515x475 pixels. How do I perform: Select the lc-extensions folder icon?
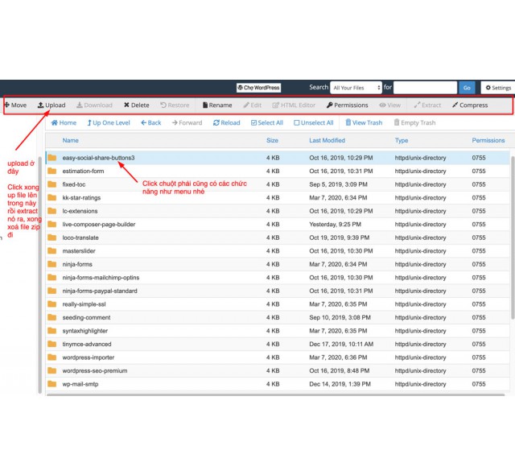[52, 211]
